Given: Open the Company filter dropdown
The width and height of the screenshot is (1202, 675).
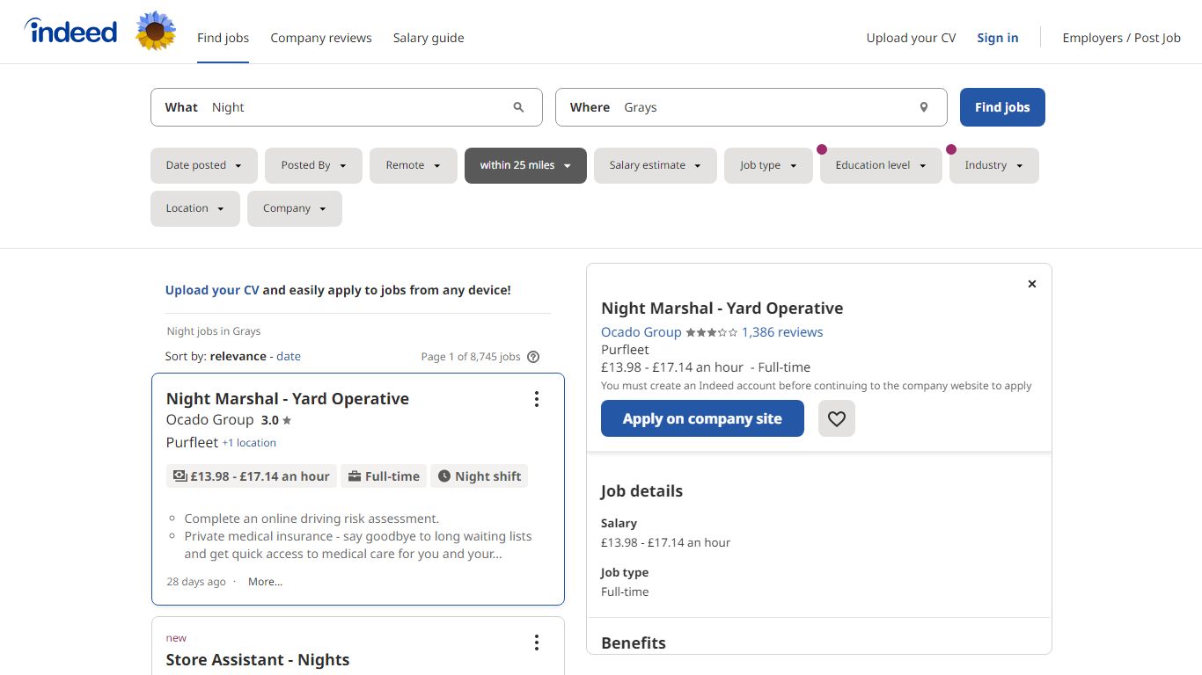Looking at the screenshot, I should [295, 208].
